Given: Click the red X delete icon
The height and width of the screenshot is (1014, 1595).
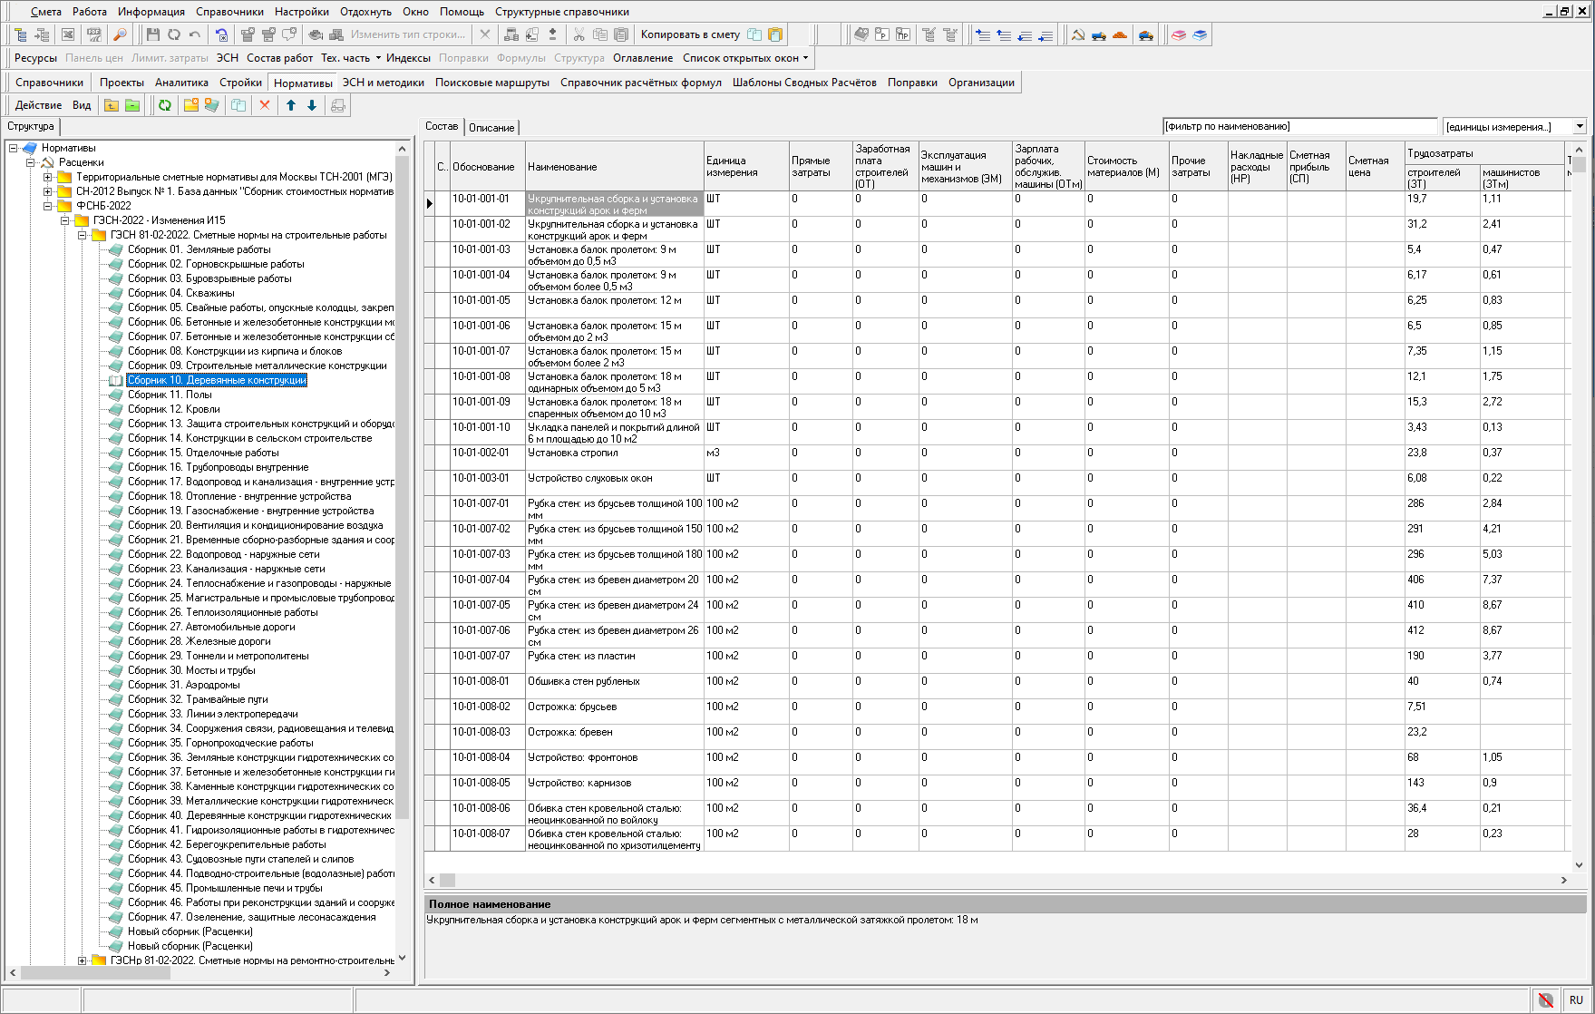Looking at the screenshot, I should [265, 105].
